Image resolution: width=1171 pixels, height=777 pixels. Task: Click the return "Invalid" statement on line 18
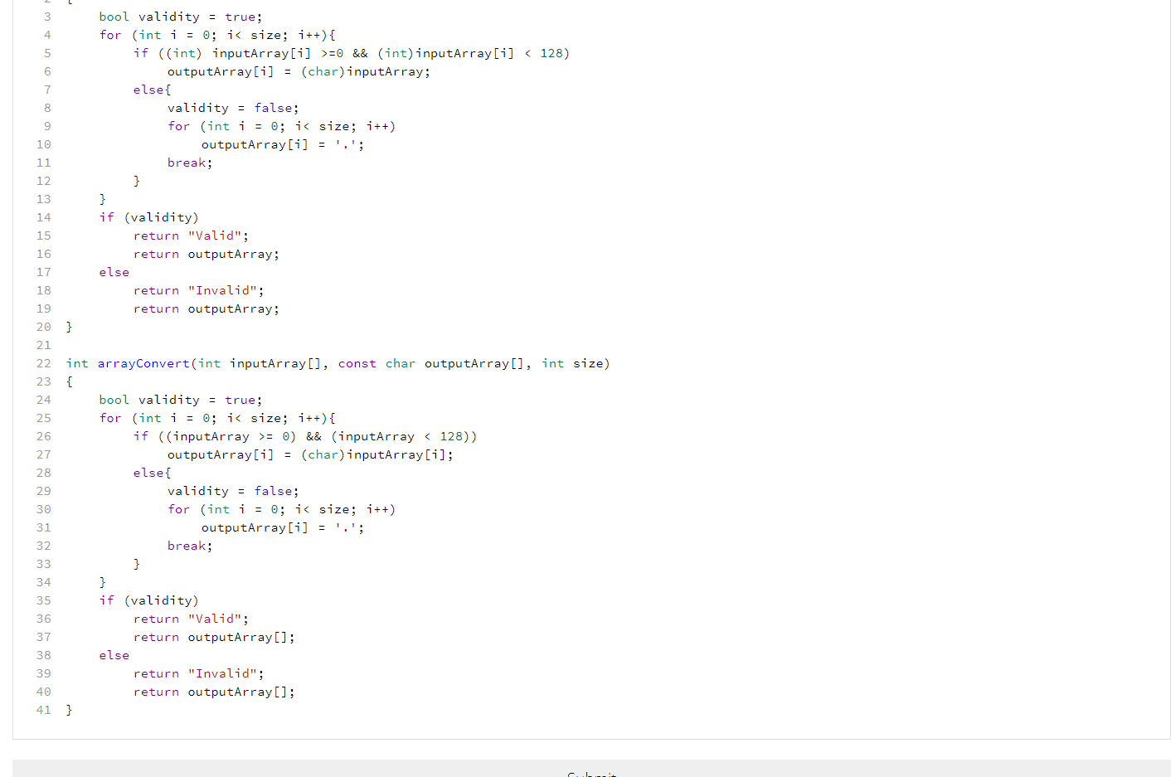(x=197, y=289)
